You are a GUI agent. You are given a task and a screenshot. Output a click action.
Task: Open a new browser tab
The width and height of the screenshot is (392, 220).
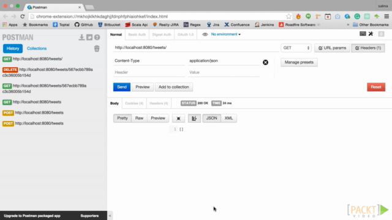(89, 7)
